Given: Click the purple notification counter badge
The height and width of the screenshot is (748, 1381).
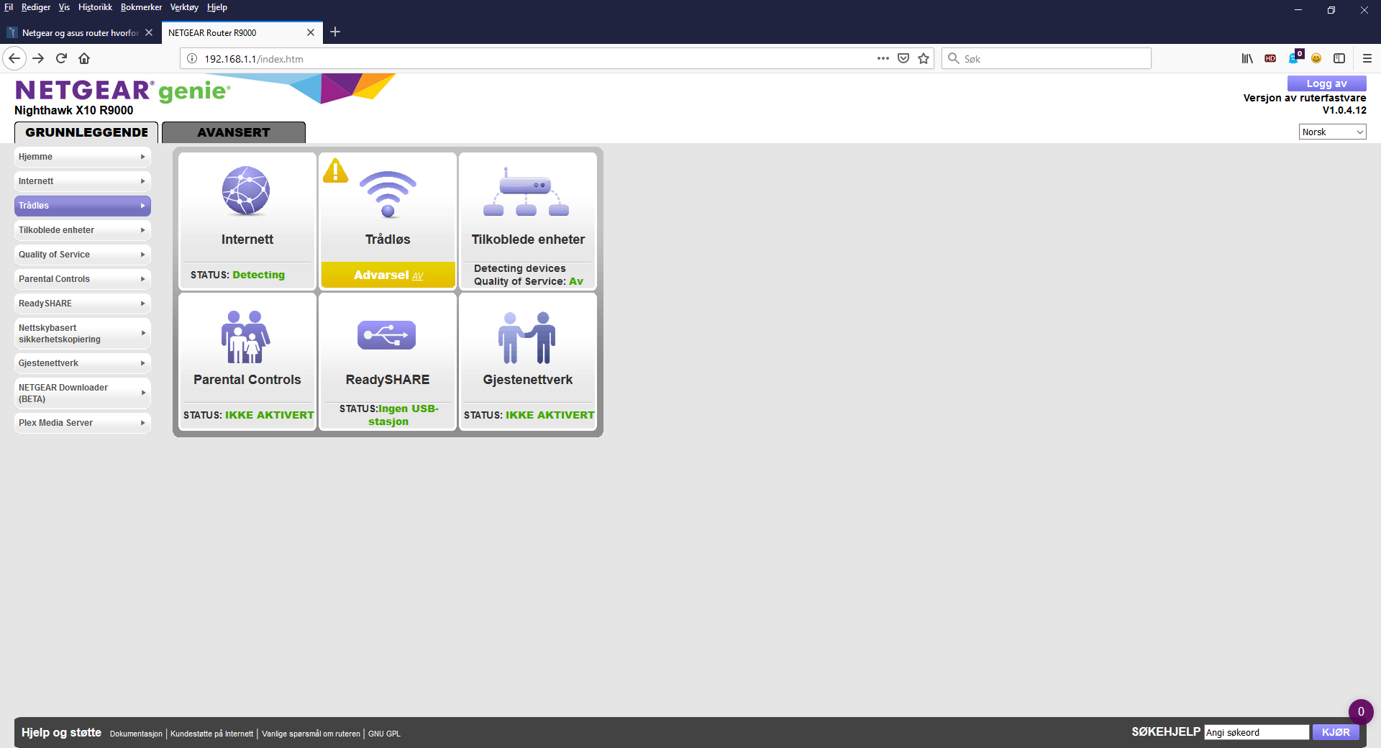Looking at the screenshot, I should (1361, 711).
